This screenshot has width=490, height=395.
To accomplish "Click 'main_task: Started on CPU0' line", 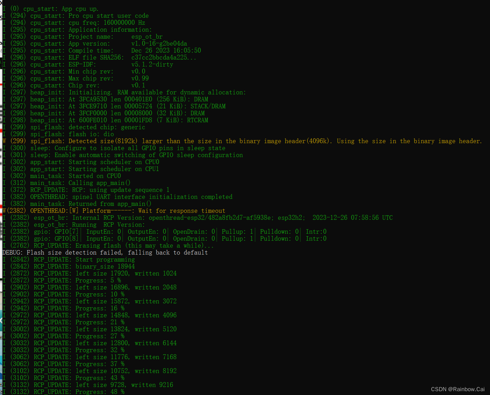I will point(62,176).
